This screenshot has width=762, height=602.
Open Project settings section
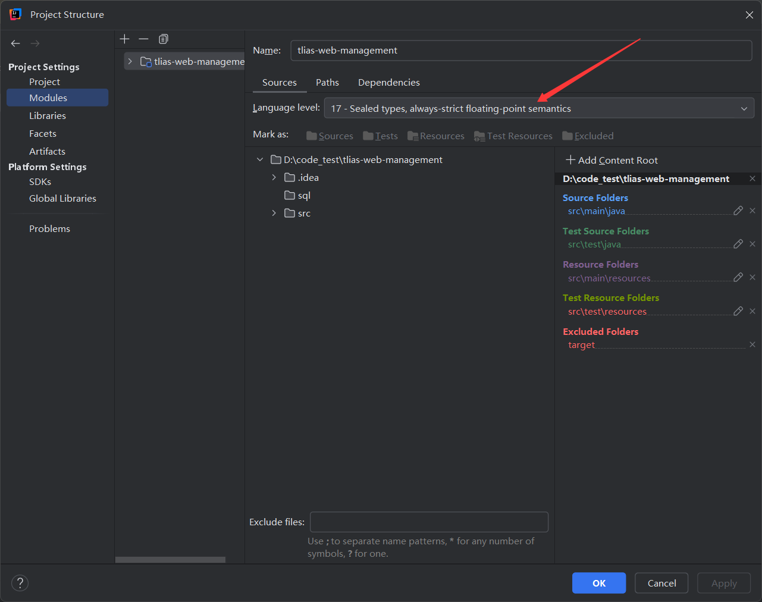pyautogui.click(x=45, y=81)
